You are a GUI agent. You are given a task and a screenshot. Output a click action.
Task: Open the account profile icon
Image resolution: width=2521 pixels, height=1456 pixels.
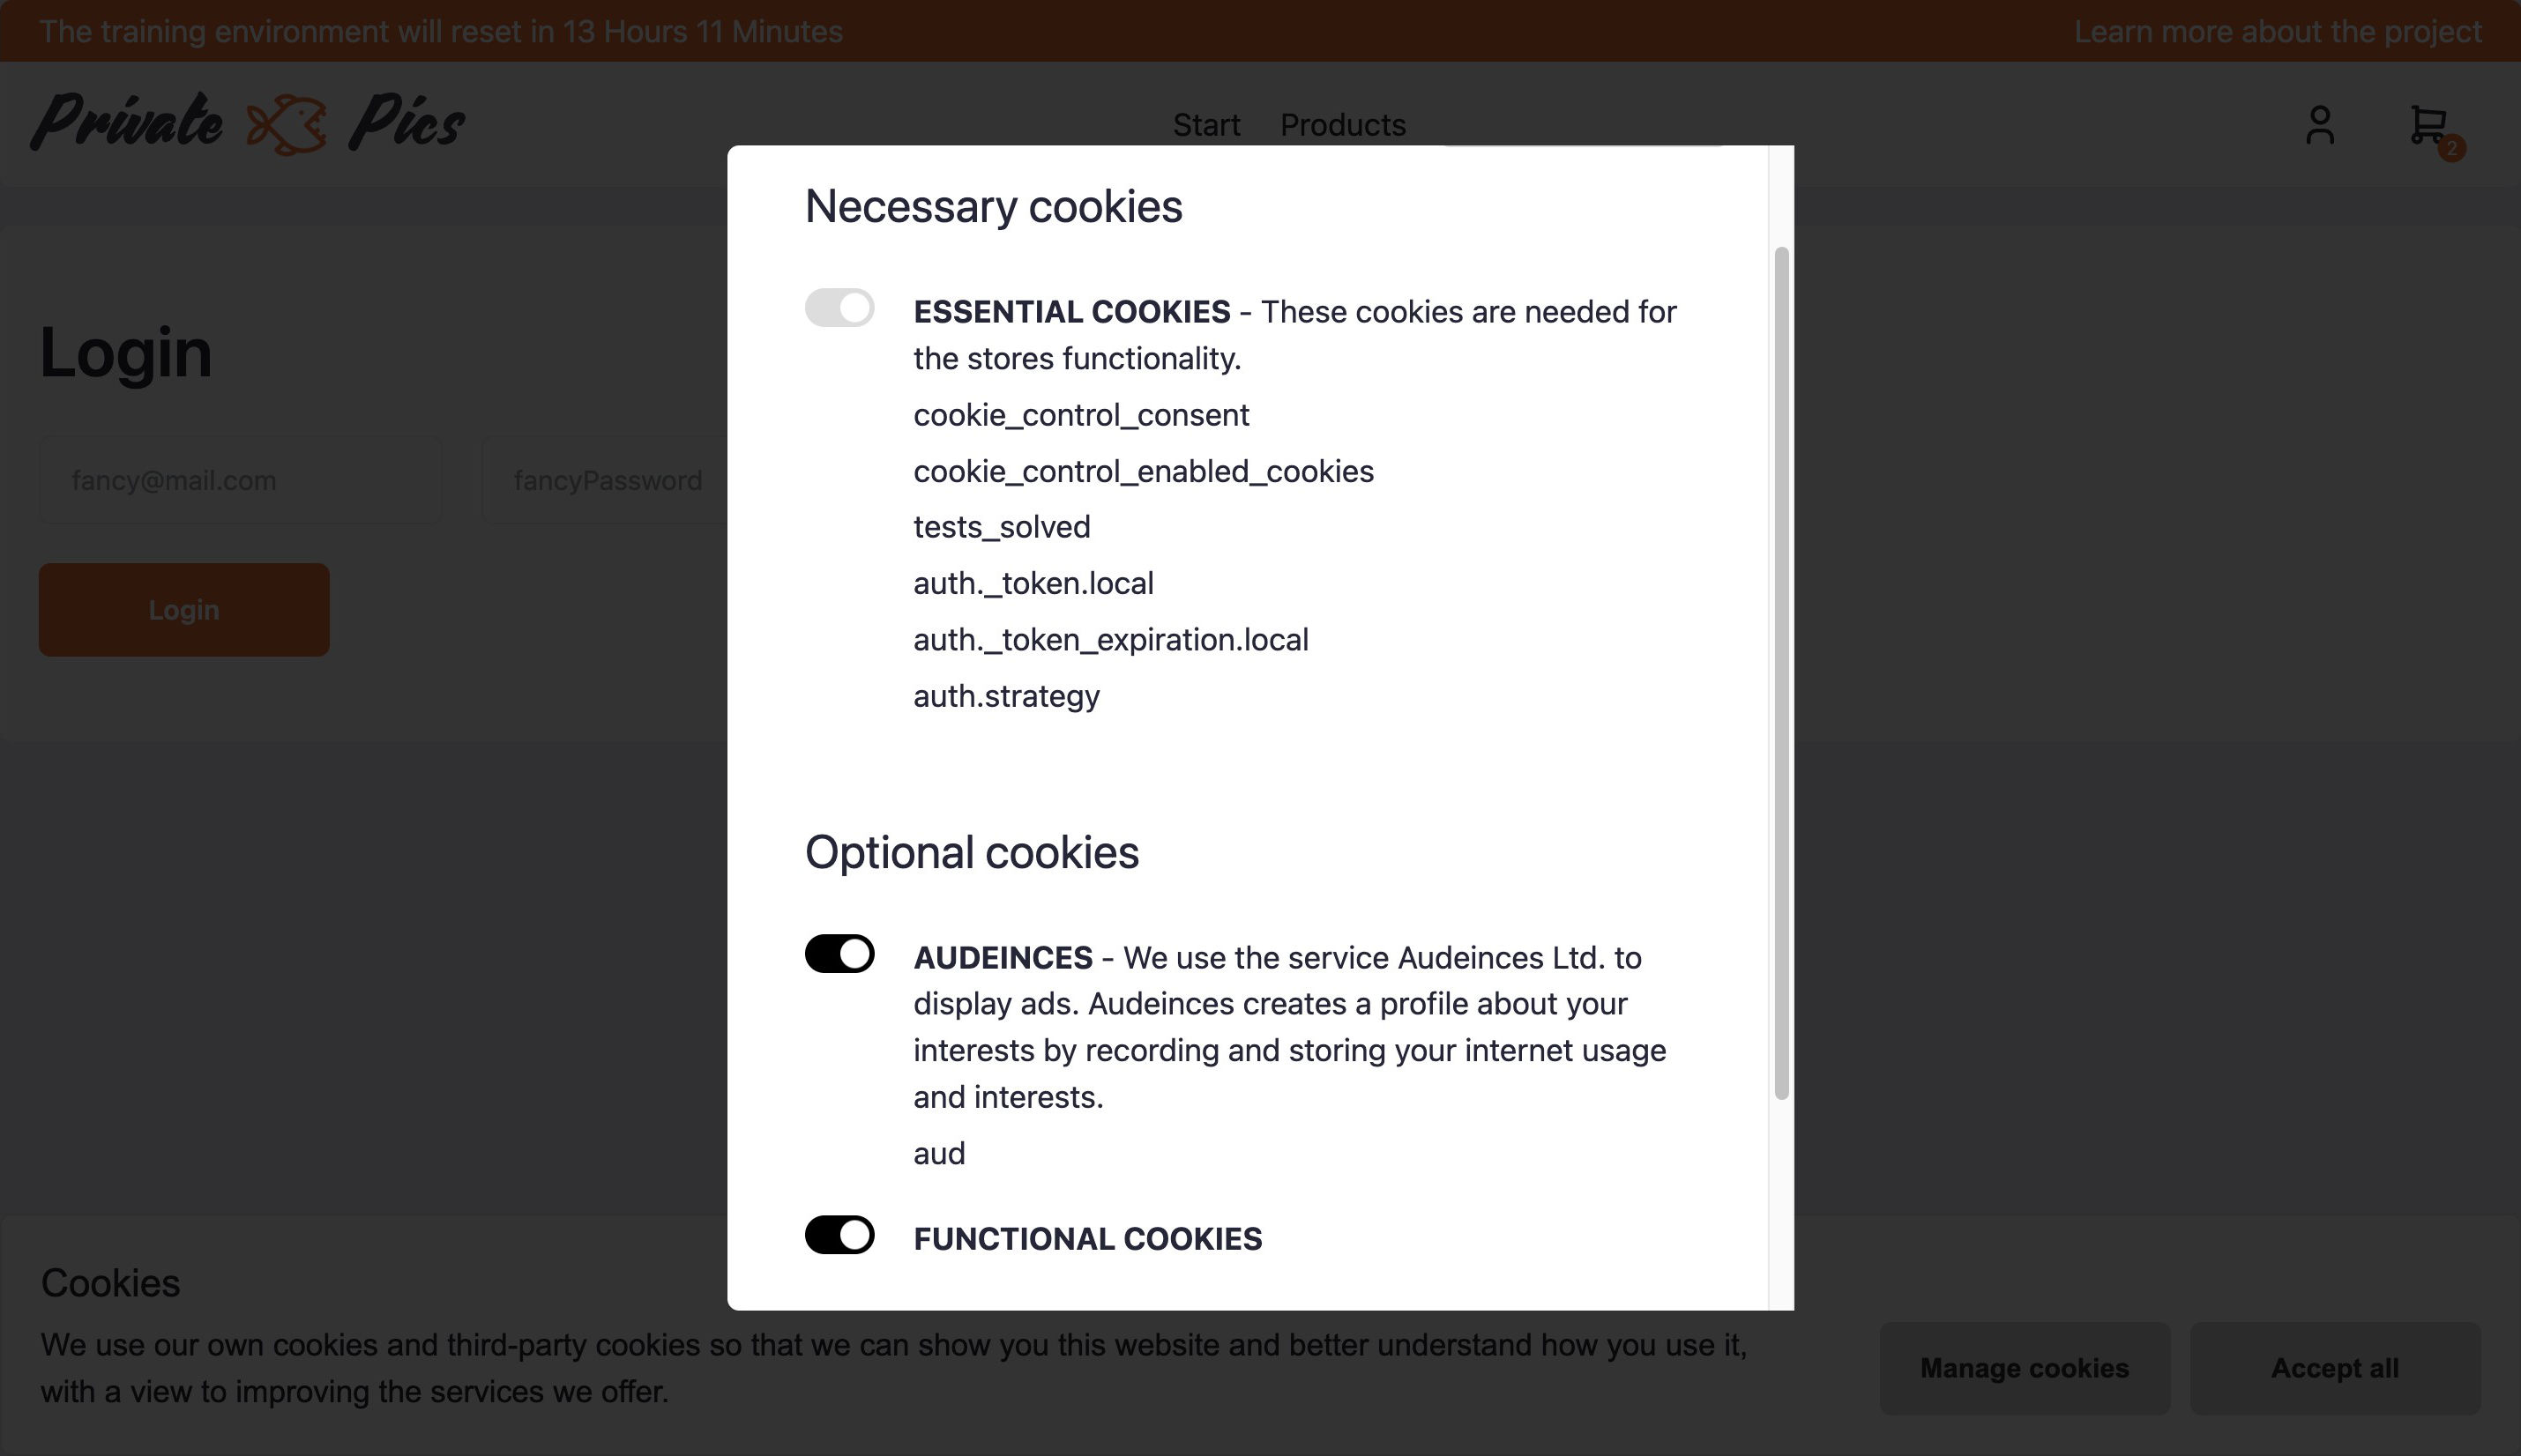[x=2319, y=124]
